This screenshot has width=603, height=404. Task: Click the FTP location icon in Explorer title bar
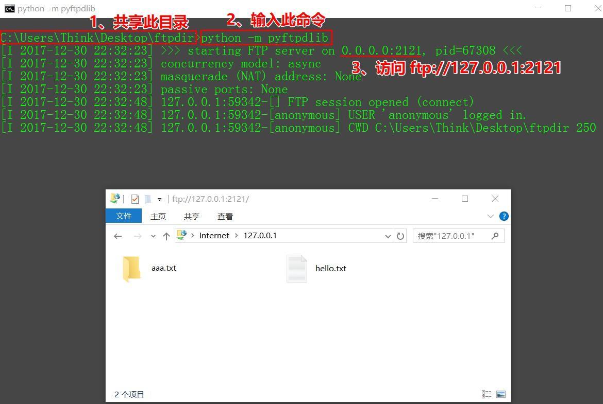click(115, 199)
